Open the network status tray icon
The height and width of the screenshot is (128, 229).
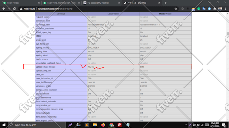pos(202,125)
